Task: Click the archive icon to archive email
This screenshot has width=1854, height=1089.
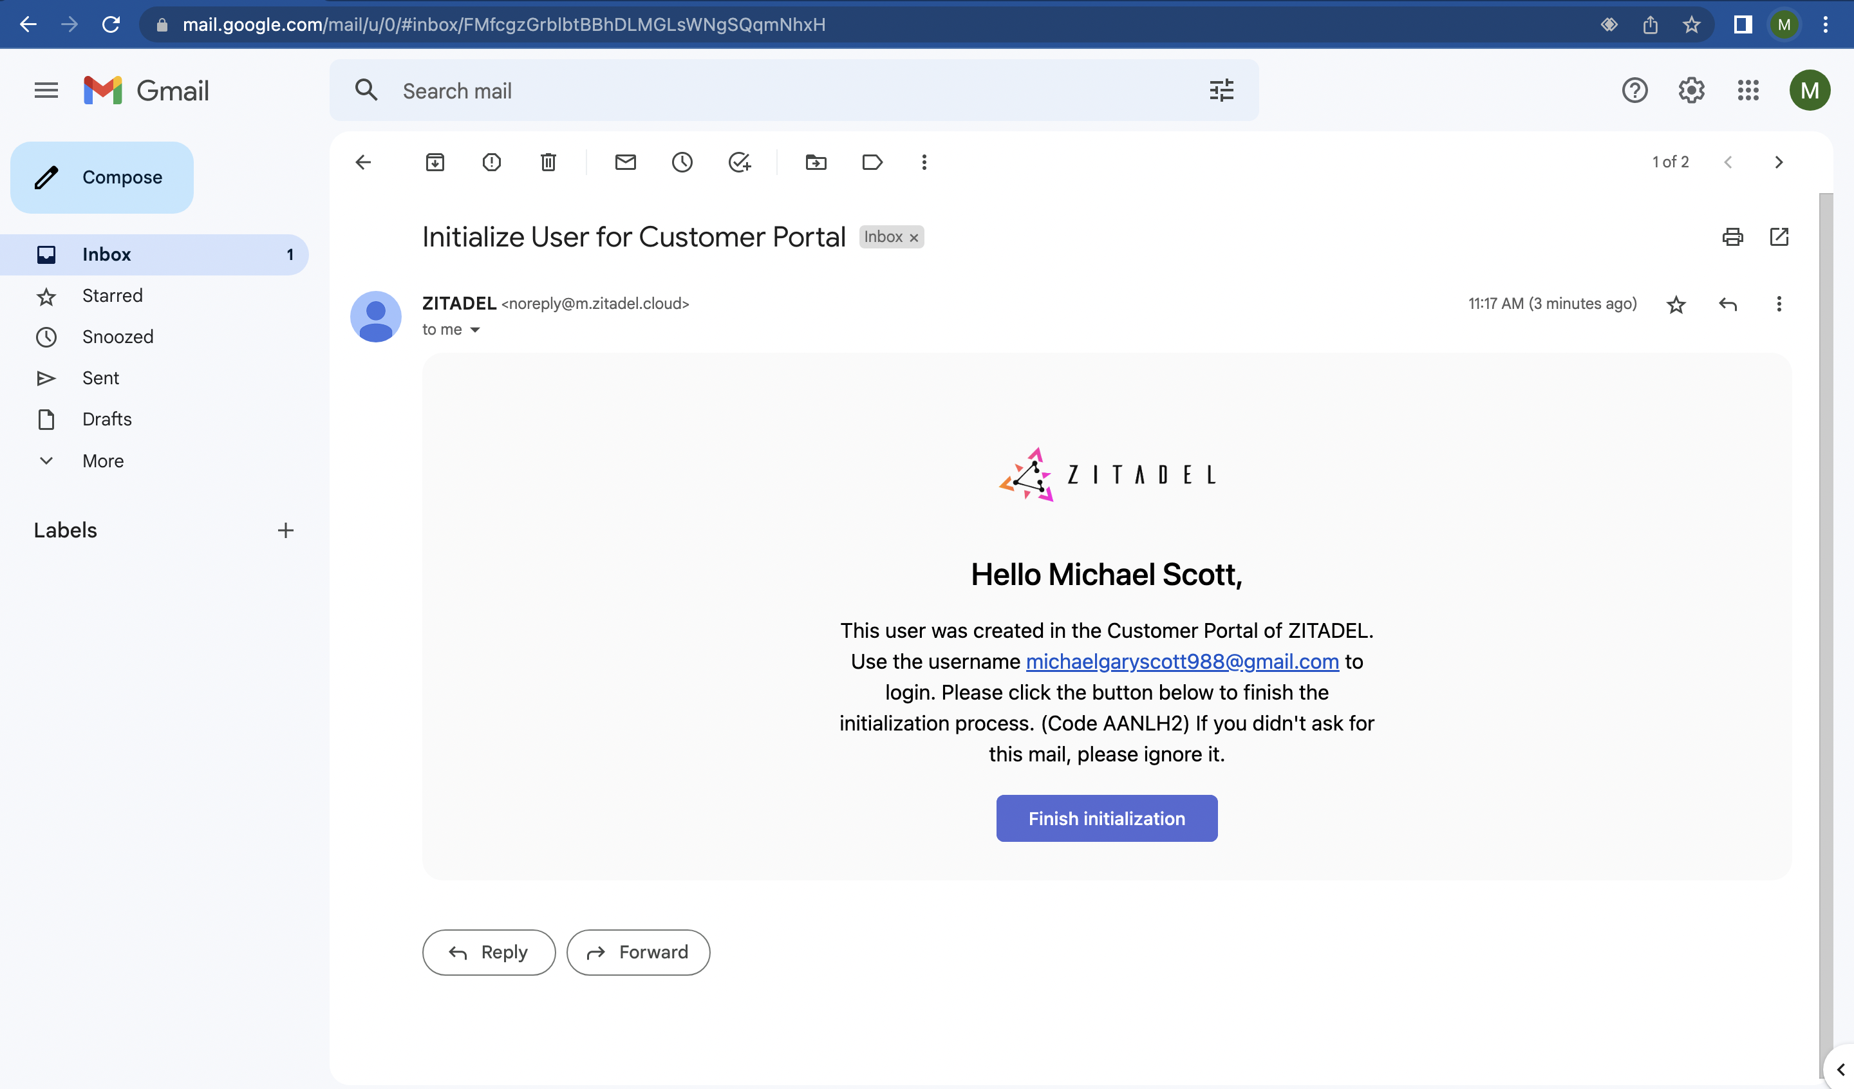Action: (x=436, y=162)
